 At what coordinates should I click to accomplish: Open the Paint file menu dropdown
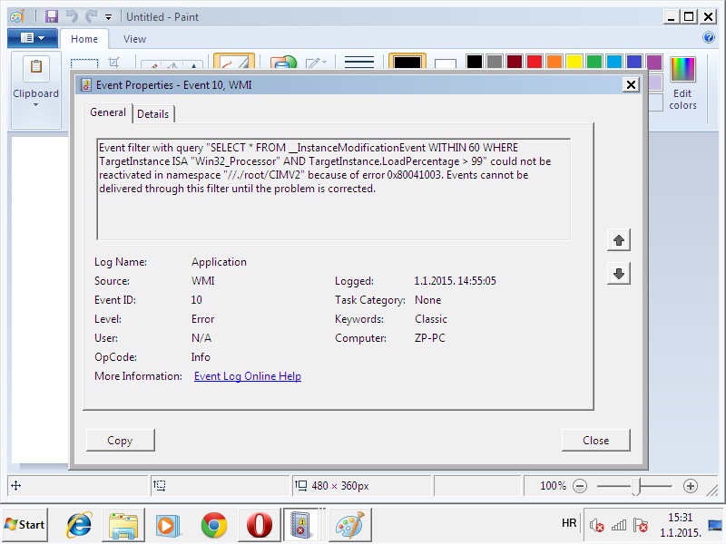32,38
